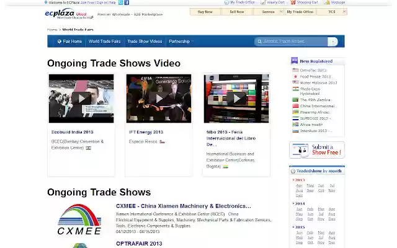Screen dimensions: 397x248
Task: Open the filbo 2013 Feria Internacional del Libro link
Action: pos(231,138)
